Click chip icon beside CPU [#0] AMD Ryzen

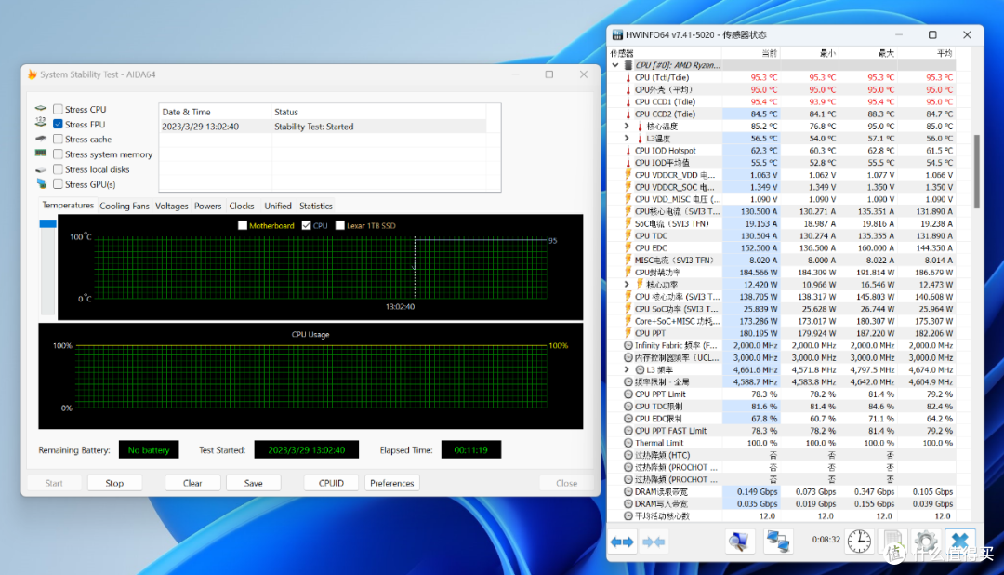point(628,65)
